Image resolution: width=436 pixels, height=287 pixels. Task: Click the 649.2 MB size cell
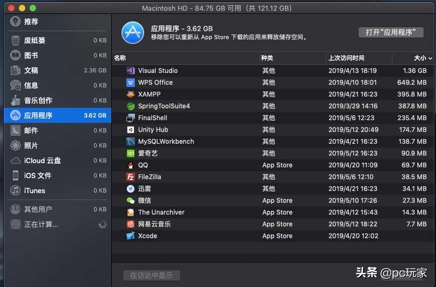(412, 83)
